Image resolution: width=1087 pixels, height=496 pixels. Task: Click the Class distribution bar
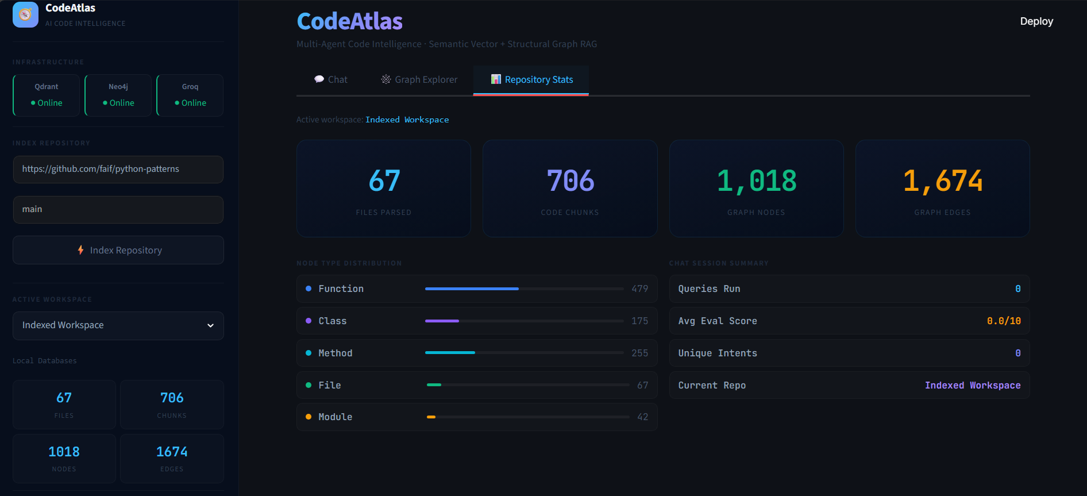525,321
